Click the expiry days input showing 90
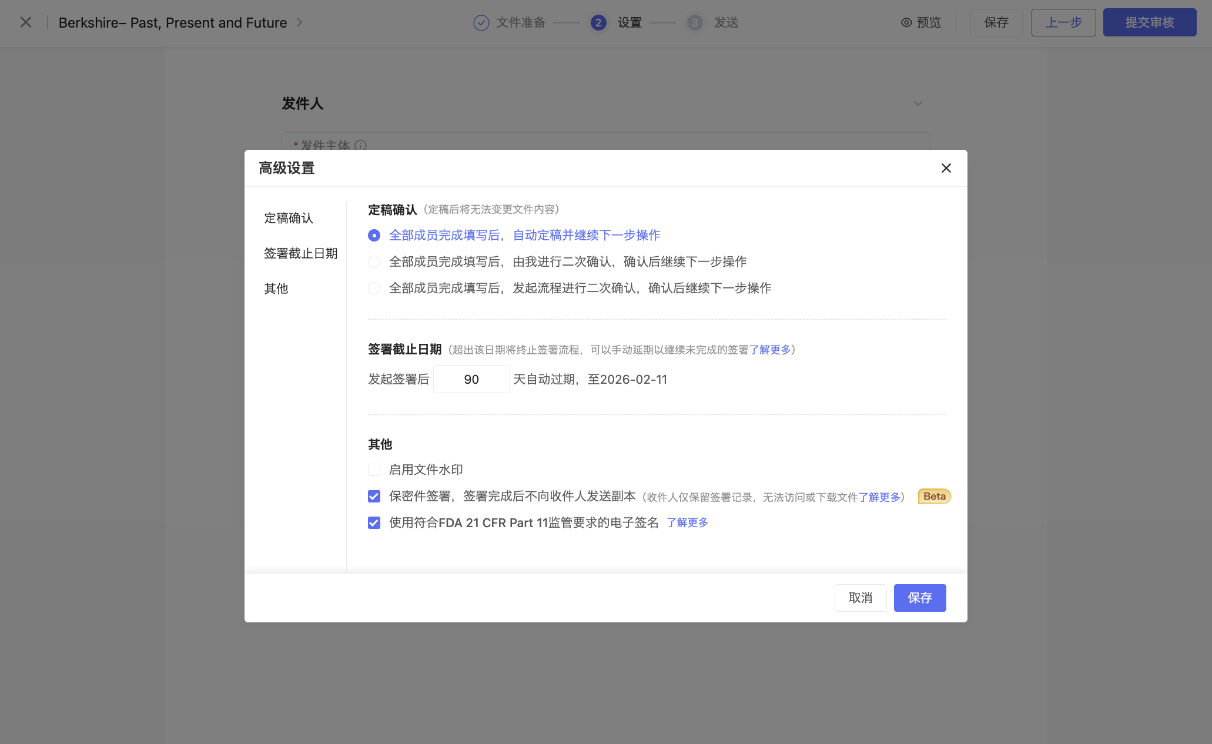 click(x=471, y=379)
